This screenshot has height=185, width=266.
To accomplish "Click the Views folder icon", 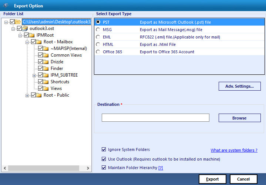I will [46, 88].
